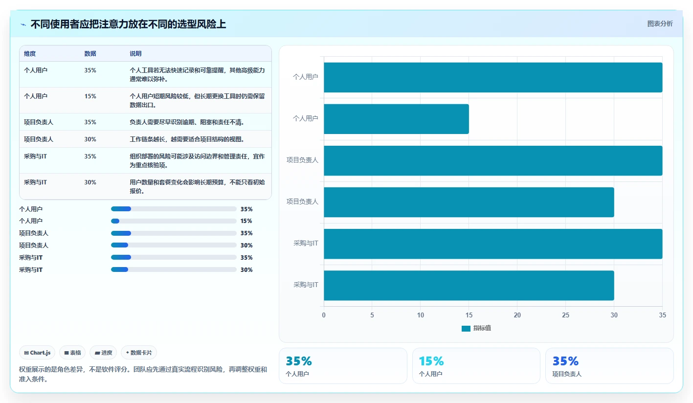
Task: Click the x-axis tick label 20
Action: click(x=517, y=315)
